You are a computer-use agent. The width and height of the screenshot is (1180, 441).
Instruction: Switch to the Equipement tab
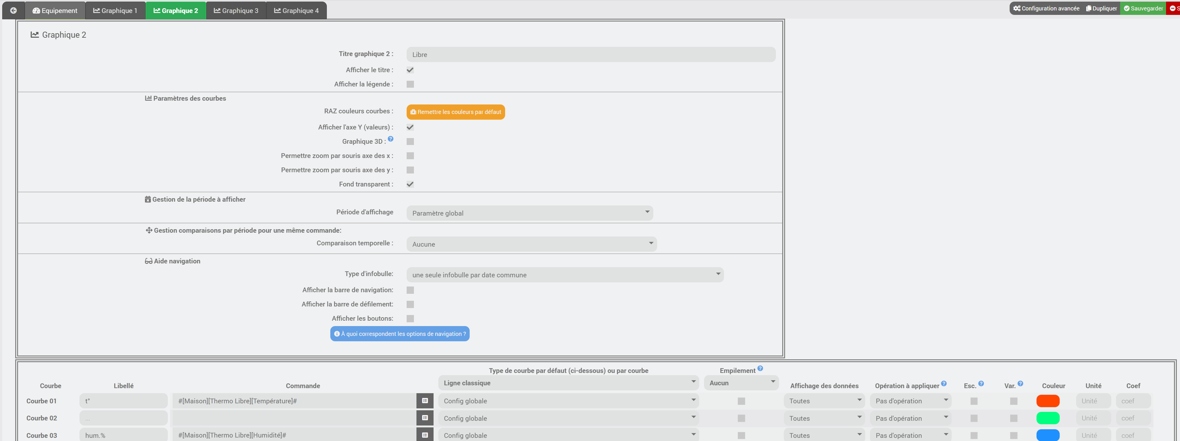point(55,10)
